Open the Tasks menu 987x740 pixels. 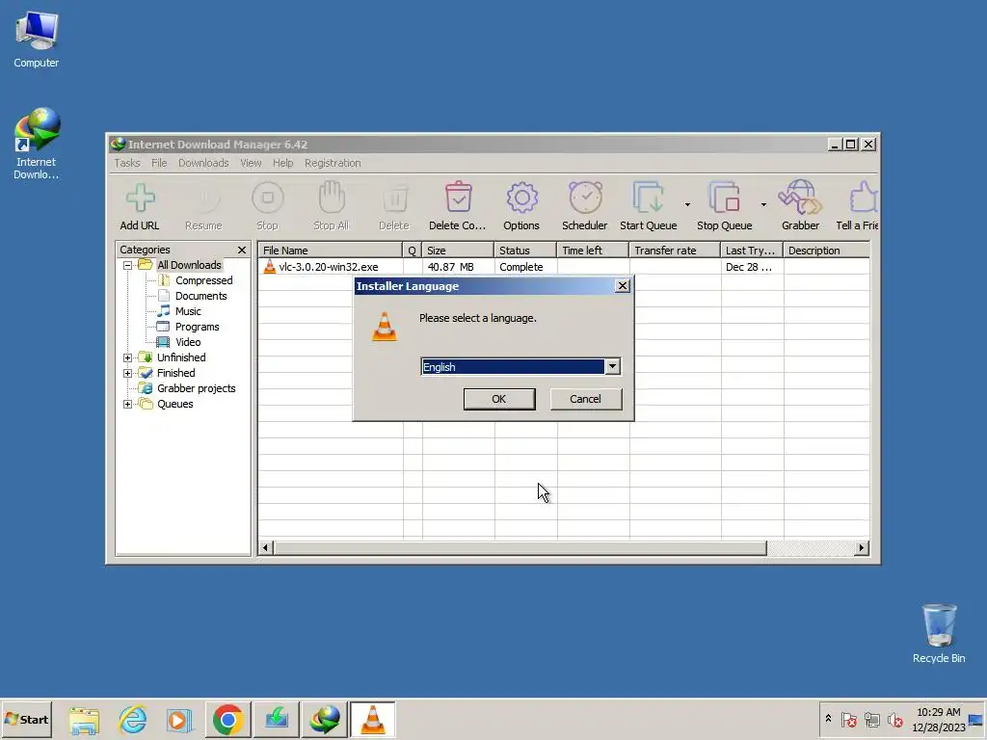coord(127,163)
